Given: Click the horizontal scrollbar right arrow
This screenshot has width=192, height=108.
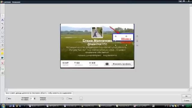Looking at the screenshot, I should click(188, 90).
